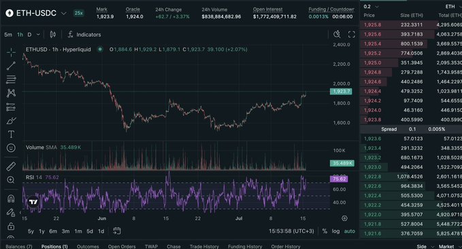Viewport: 462px width, 249px height.
Task: Set chart range to 5y
Action: (31, 231)
